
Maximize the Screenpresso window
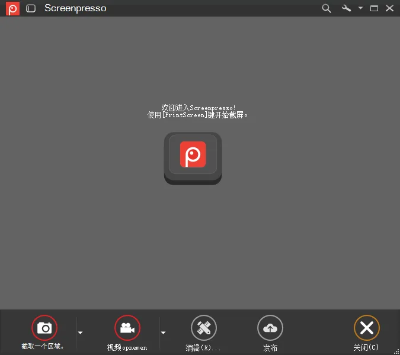(374, 8)
